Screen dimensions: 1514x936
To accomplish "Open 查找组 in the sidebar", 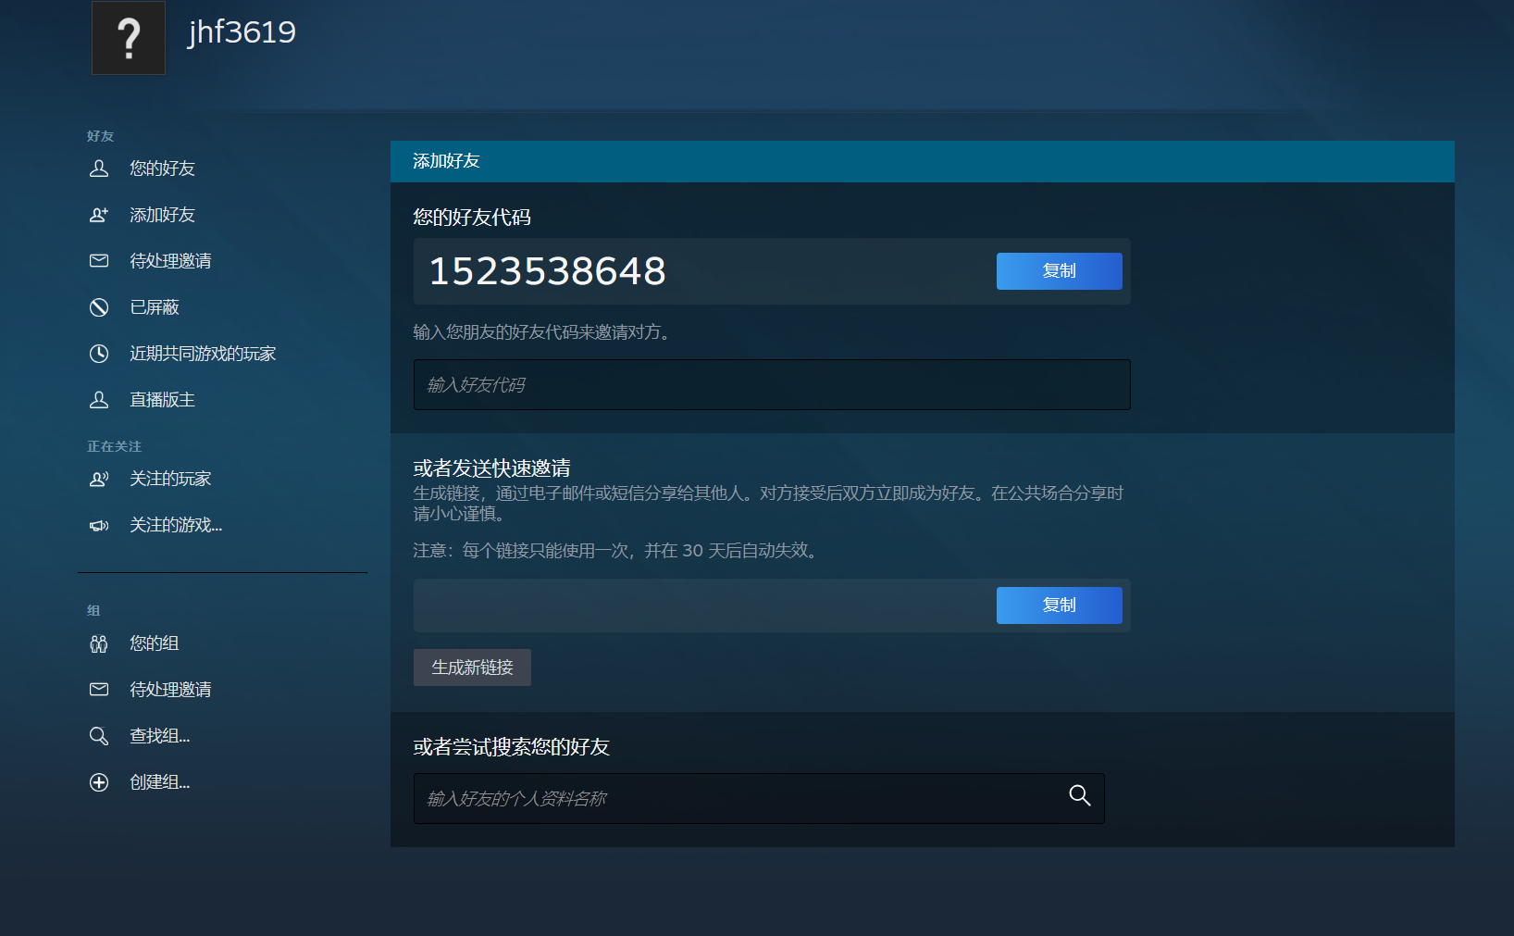I will 159,736.
